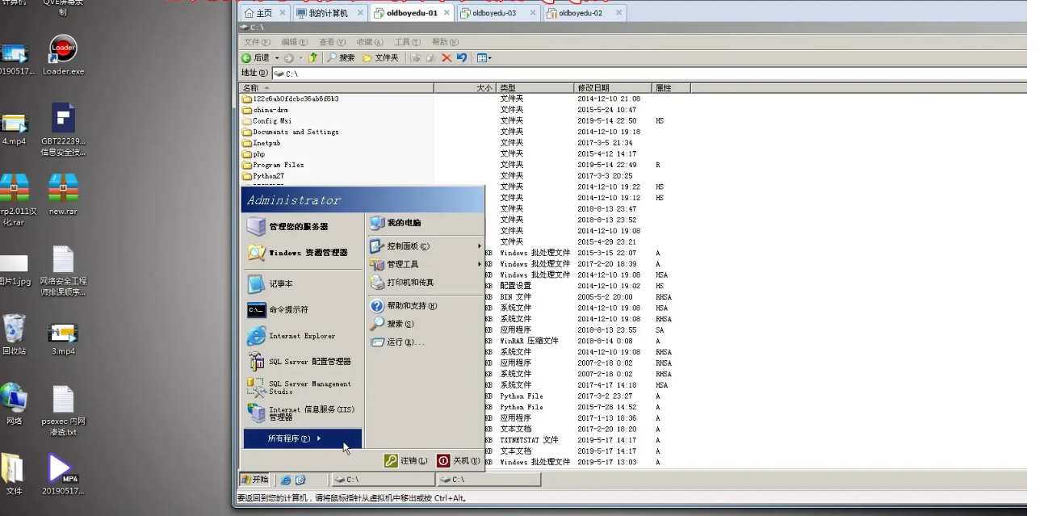This screenshot has width=1048, height=516.
Task: Open the 文件 menu in Explorer
Action: [x=257, y=42]
